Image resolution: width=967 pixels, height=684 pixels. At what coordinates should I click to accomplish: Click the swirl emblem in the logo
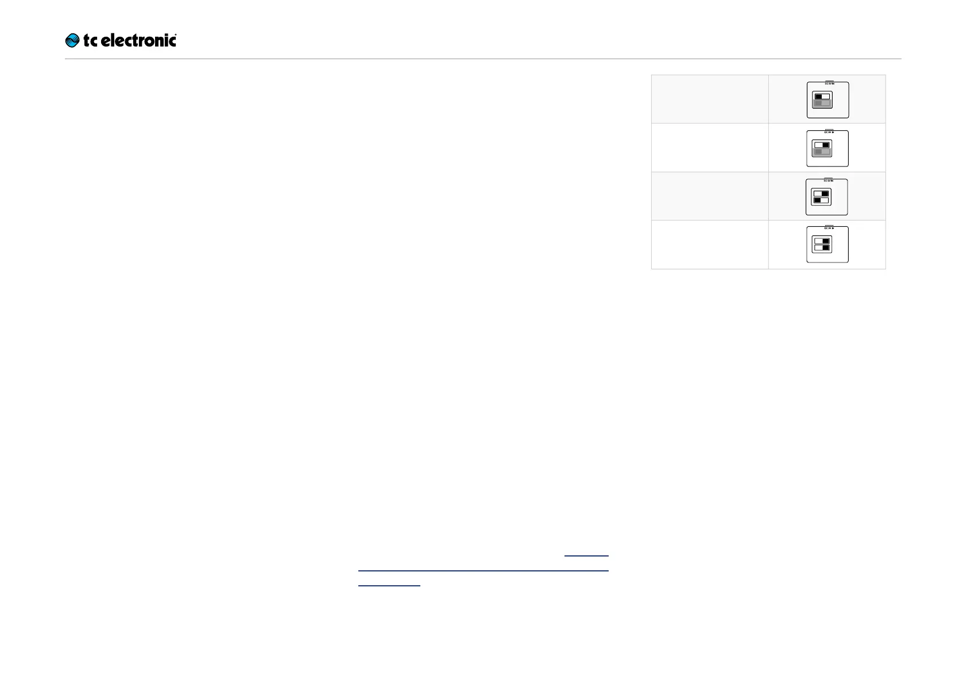72,40
